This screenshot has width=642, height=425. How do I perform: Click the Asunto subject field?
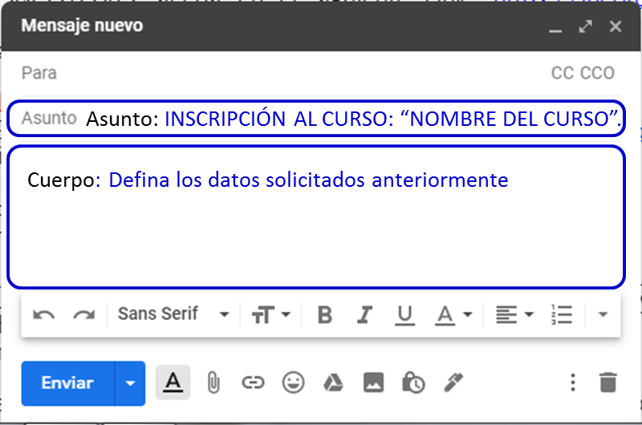pyautogui.click(x=316, y=118)
